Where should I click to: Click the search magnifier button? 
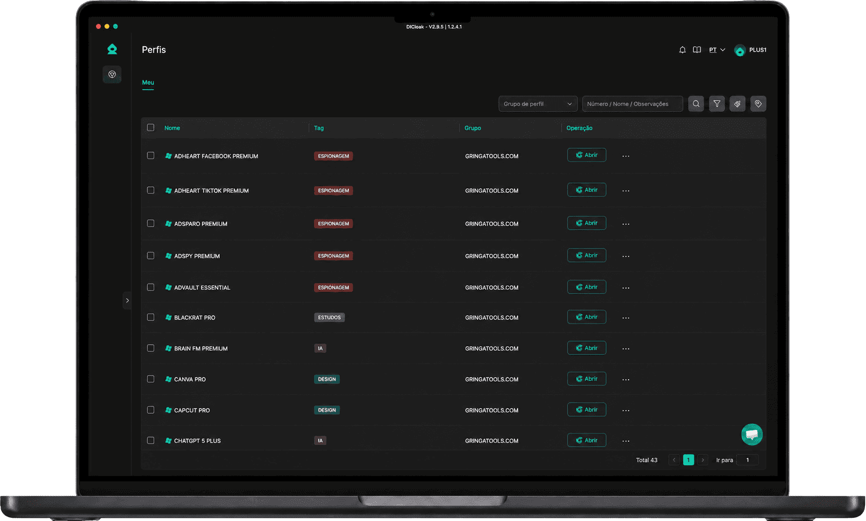(x=696, y=104)
